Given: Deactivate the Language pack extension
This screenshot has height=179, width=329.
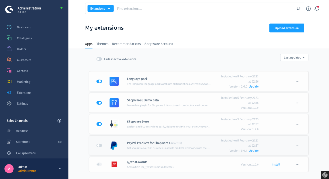Looking at the screenshot, I should pyautogui.click(x=99, y=81).
